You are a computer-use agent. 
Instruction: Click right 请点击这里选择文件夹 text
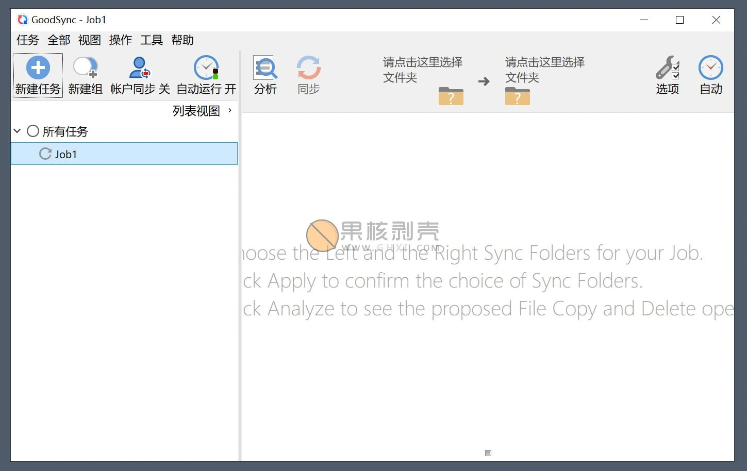click(x=545, y=70)
